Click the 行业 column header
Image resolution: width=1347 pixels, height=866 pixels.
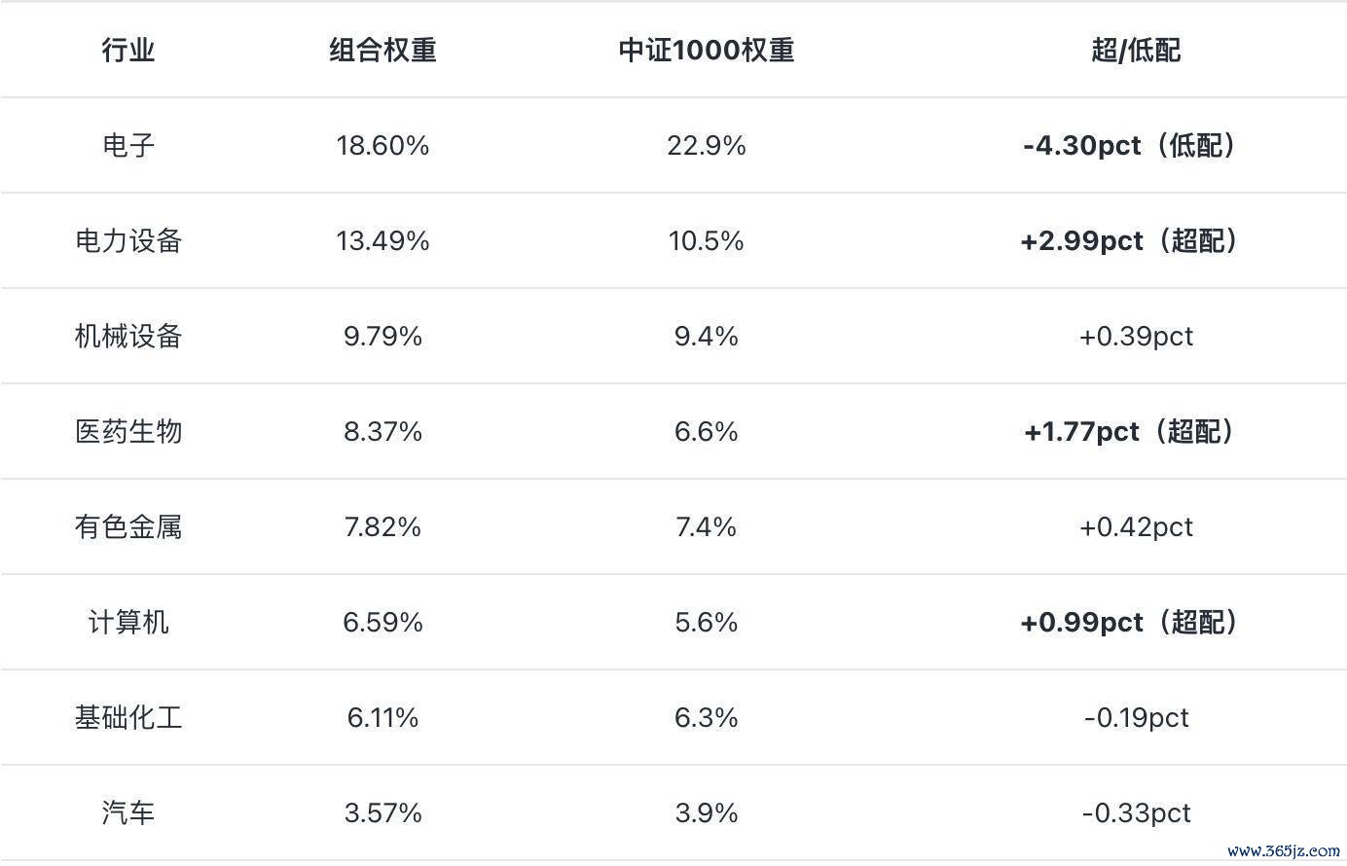pyautogui.click(x=128, y=50)
